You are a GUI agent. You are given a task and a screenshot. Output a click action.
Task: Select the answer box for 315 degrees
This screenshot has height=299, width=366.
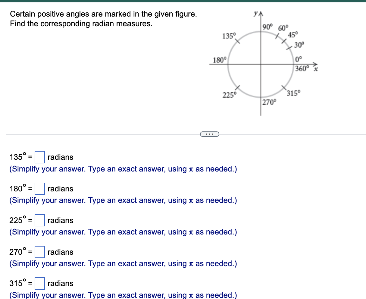[x=39, y=283]
